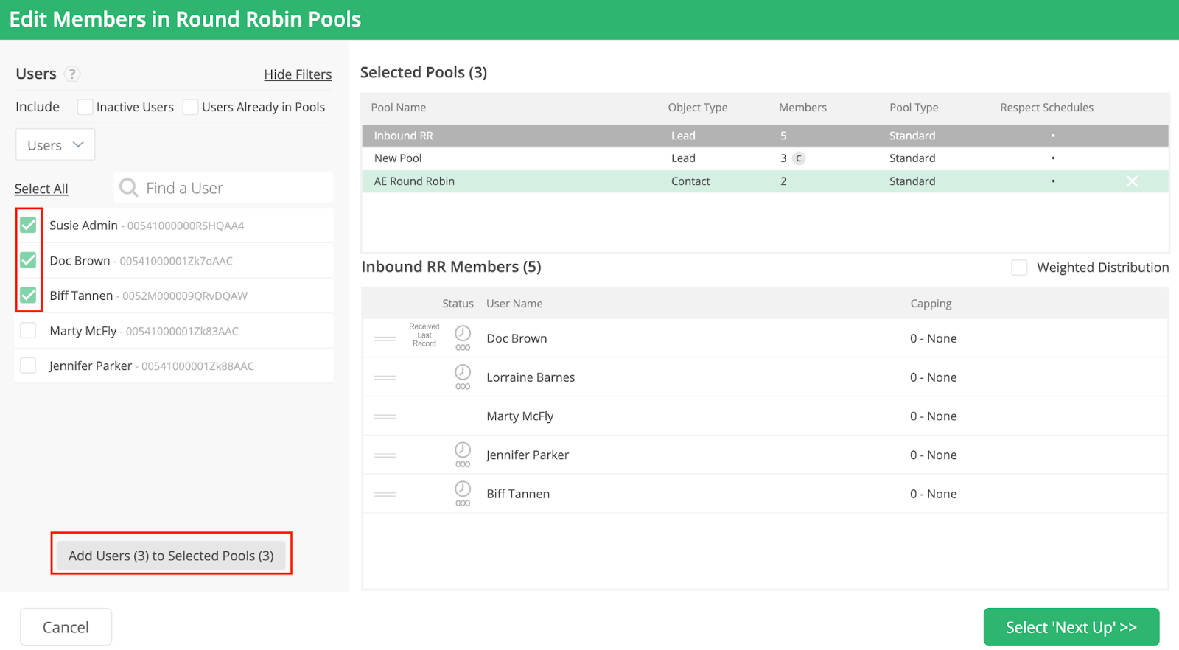Click the Hide Filters link

click(298, 74)
